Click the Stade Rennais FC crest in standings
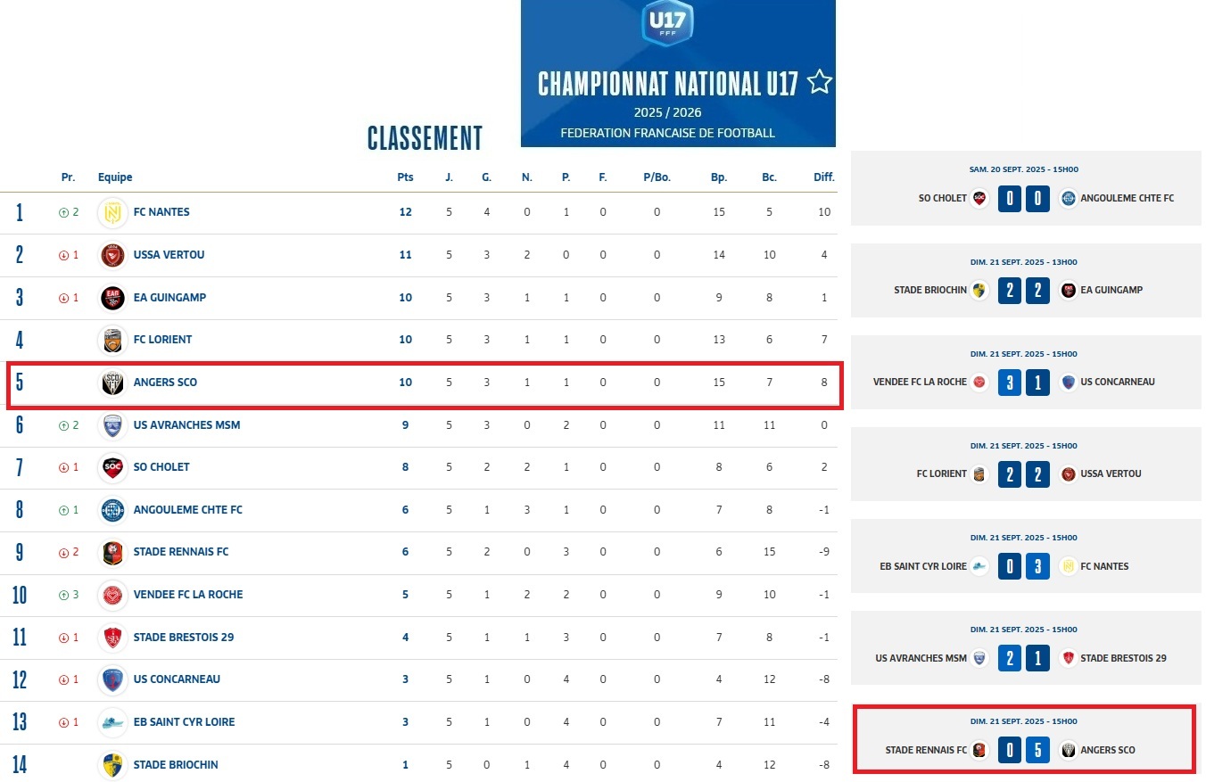Viewport: 1206px width, 782px height. pyautogui.click(x=112, y=552)
